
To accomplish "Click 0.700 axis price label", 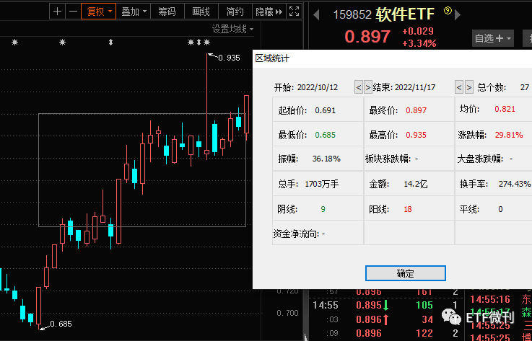I will 288,313.
